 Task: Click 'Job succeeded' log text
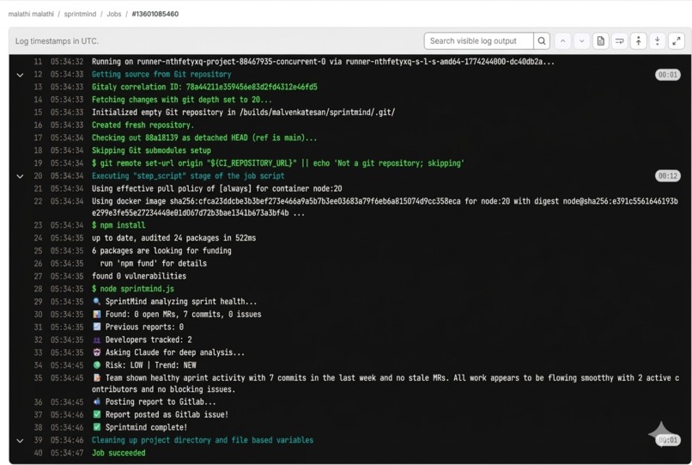(x=118, y=453)
